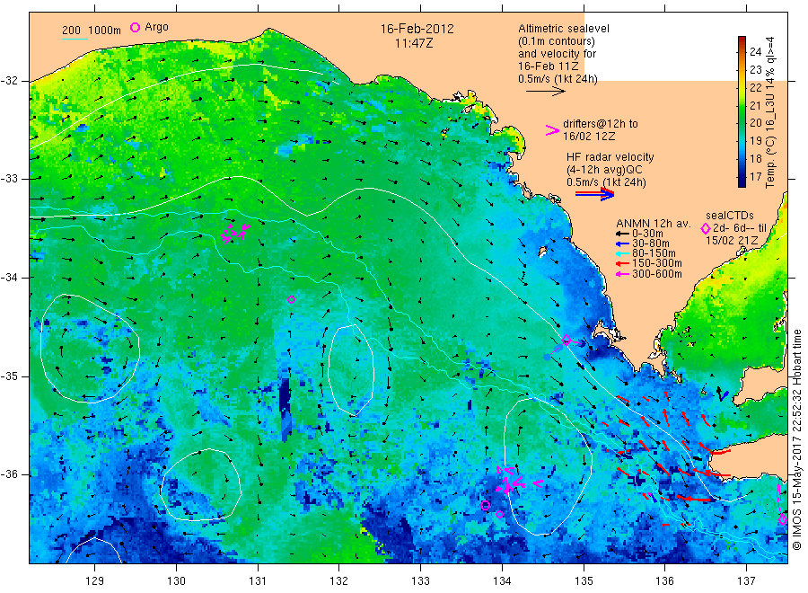
Task: Select the blue 30-80m ANMN arrow
Action: tap(623, 243)
